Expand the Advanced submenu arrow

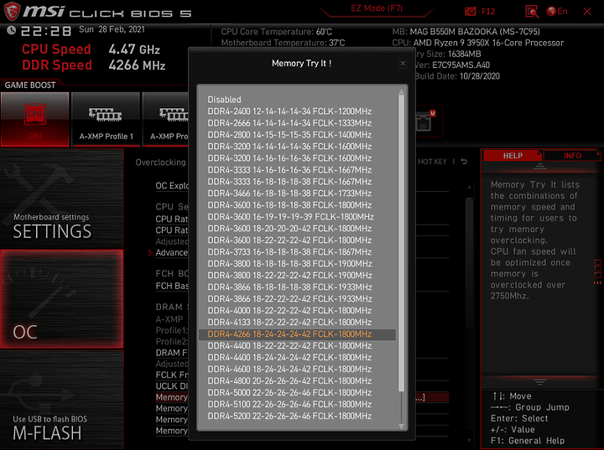coord(150,253)
